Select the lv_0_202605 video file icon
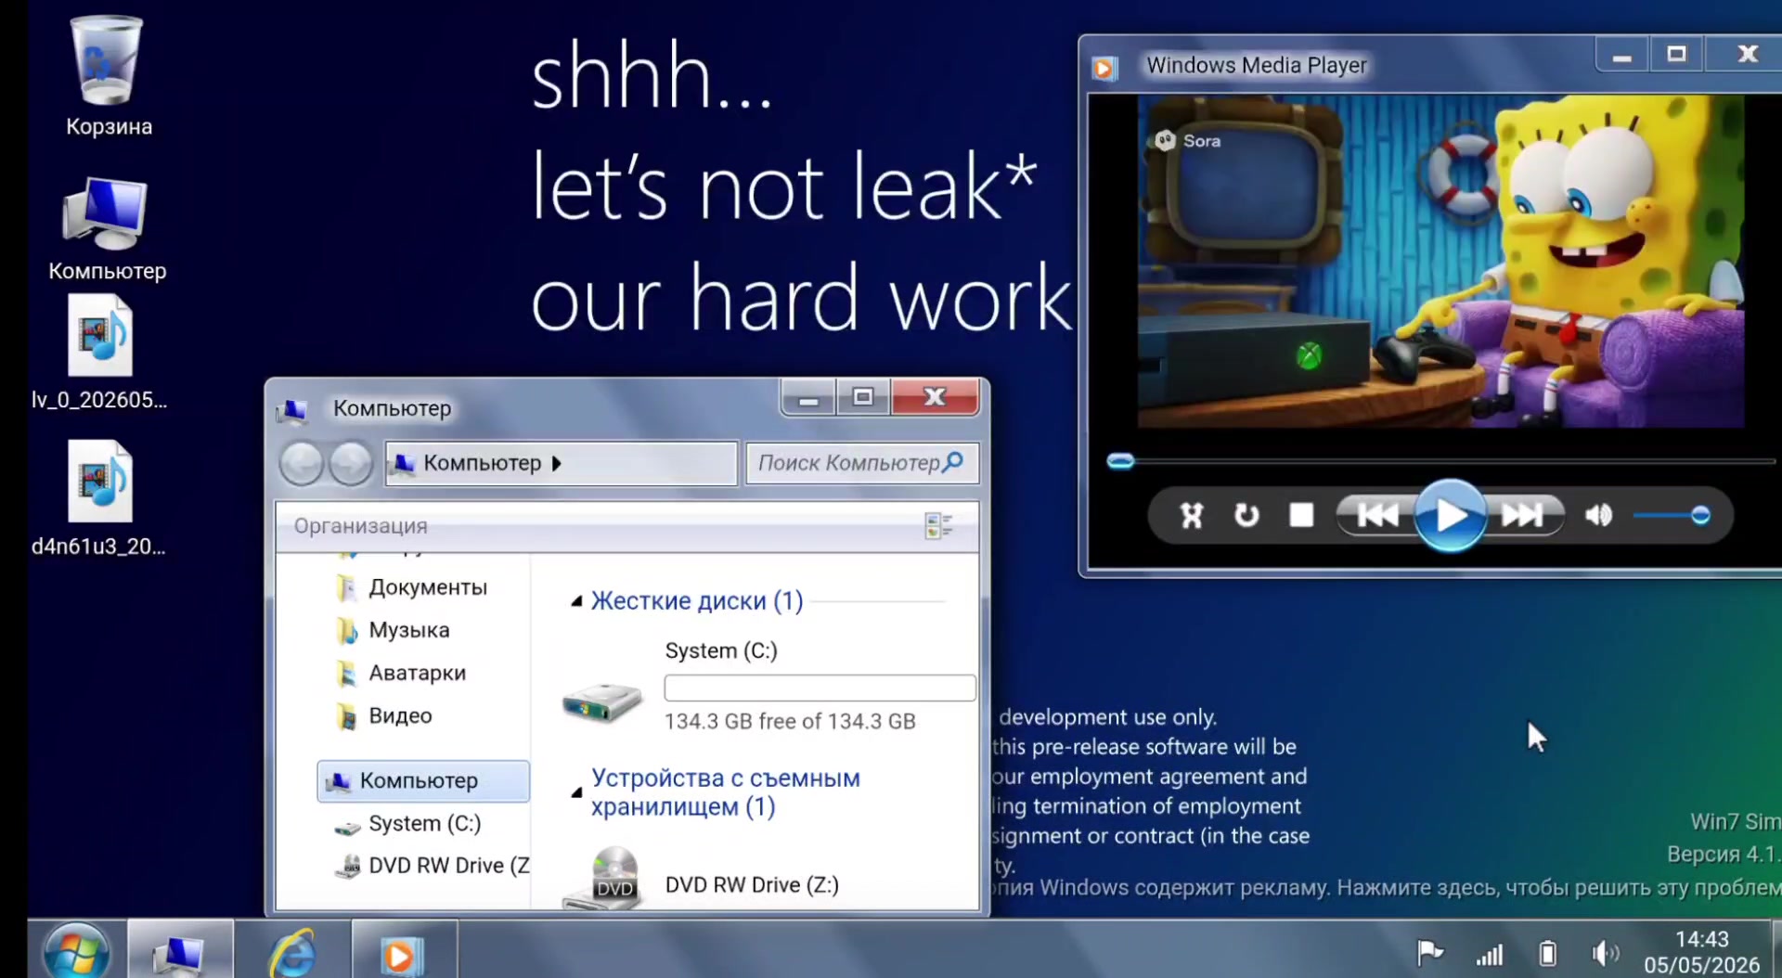 click(100, 336)
